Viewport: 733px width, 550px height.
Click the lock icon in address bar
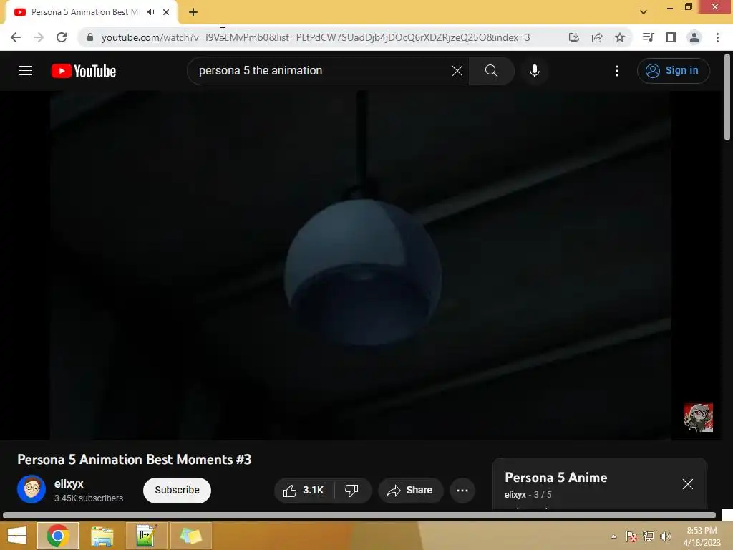point(90,37)
